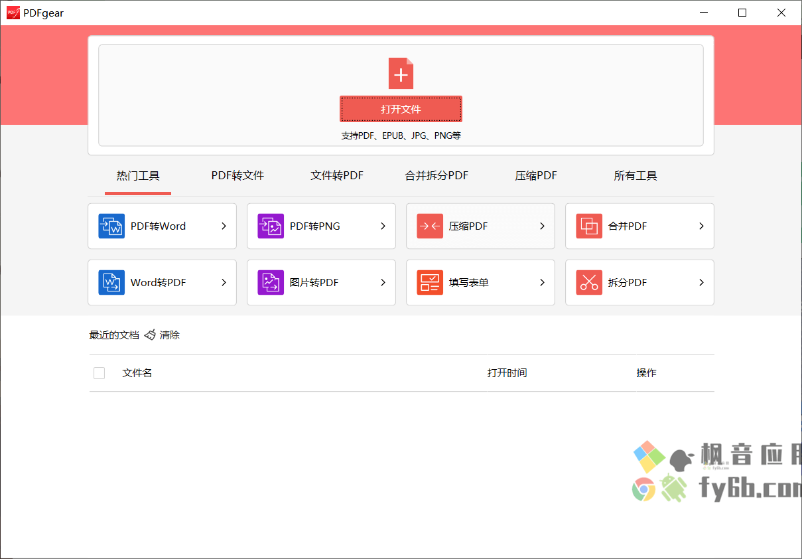Click the 文件名 column header

[x=137, y=373]
